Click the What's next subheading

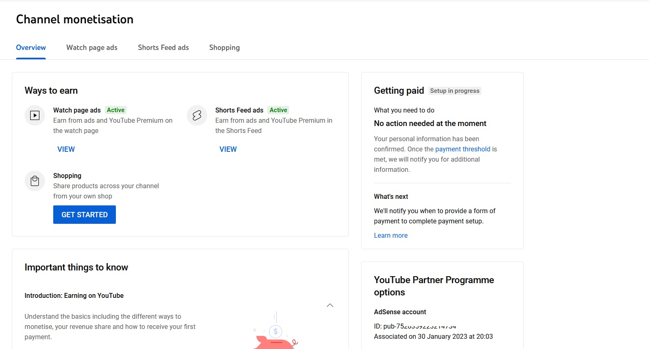pos(391,196)
